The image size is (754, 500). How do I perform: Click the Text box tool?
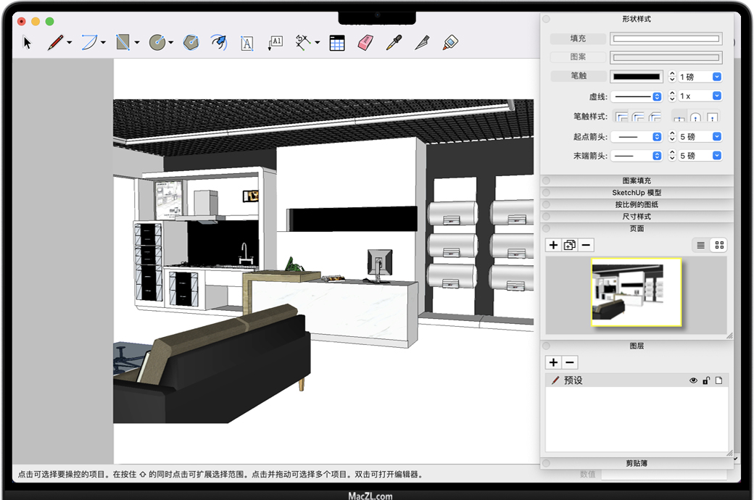tap(246, 43)
